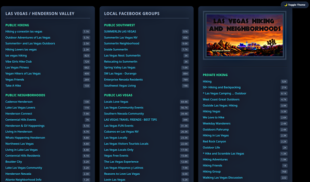Go to Inside Summerlin group
The height and width of the screenshot is (182, 310).
click(x=116, y=49)
